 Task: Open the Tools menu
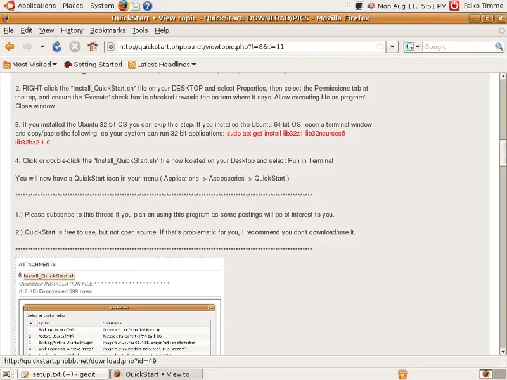140,30
